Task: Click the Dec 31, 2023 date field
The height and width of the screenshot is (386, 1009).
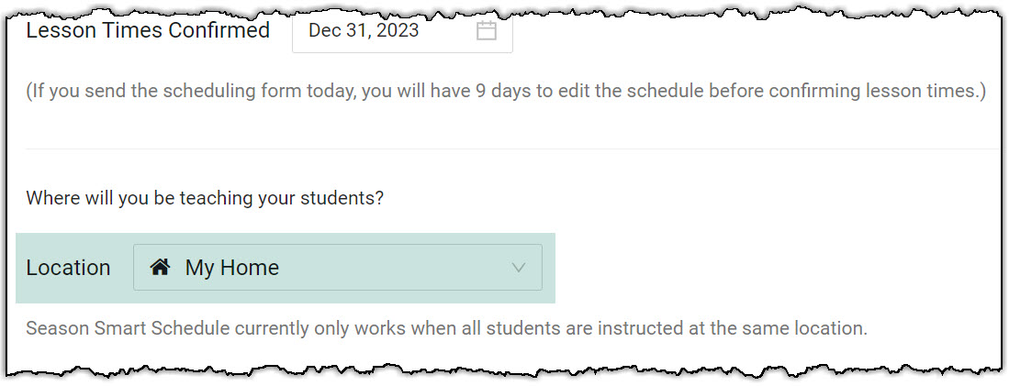Action: pos(364,30)
